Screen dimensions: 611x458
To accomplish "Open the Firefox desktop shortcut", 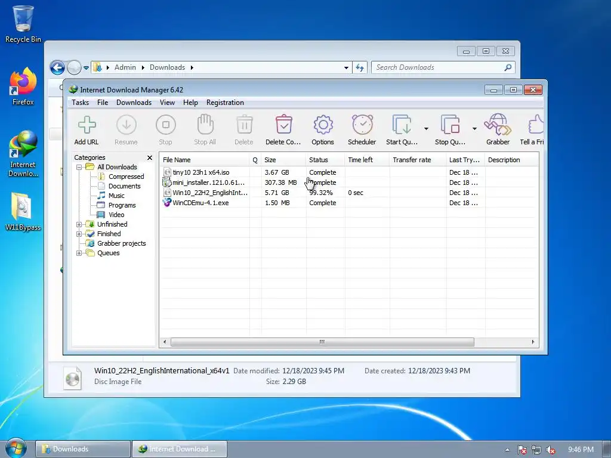I will point(23,86).
